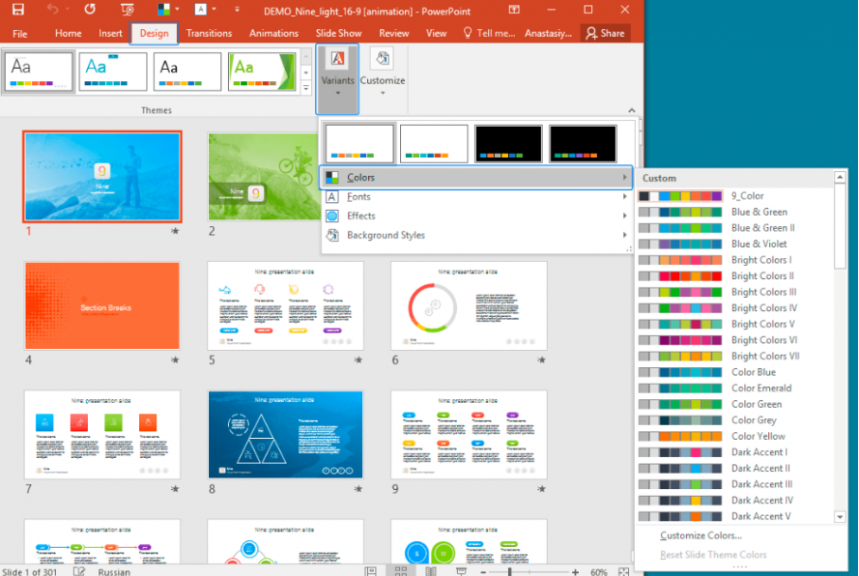Open the Animations ribbon tab
The height and width of the screenshot is (576, 859).
tap(273, 32)
